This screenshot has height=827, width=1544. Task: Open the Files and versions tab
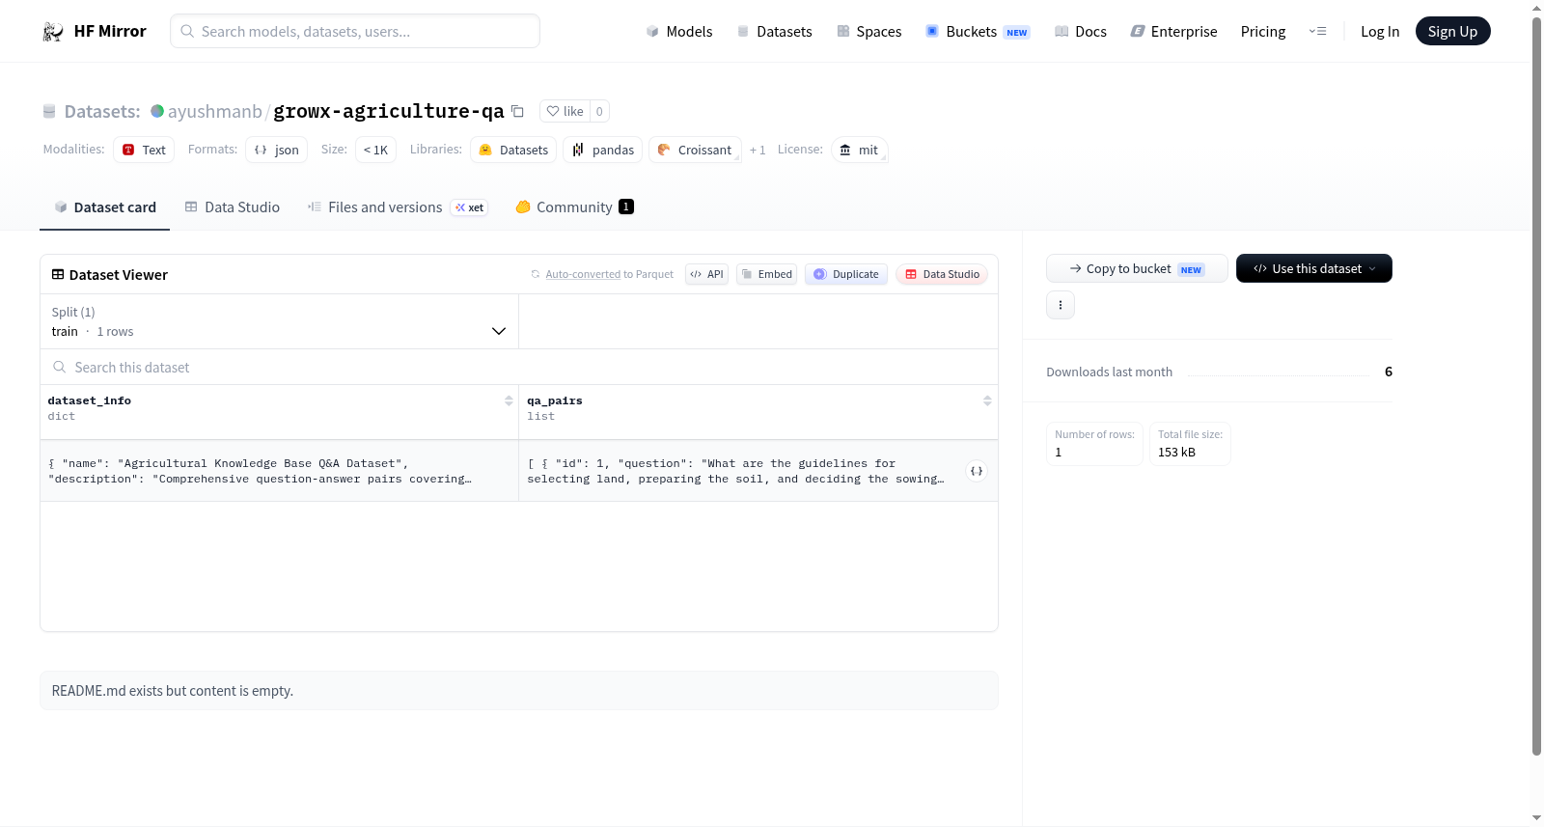[x=398, y=207]
